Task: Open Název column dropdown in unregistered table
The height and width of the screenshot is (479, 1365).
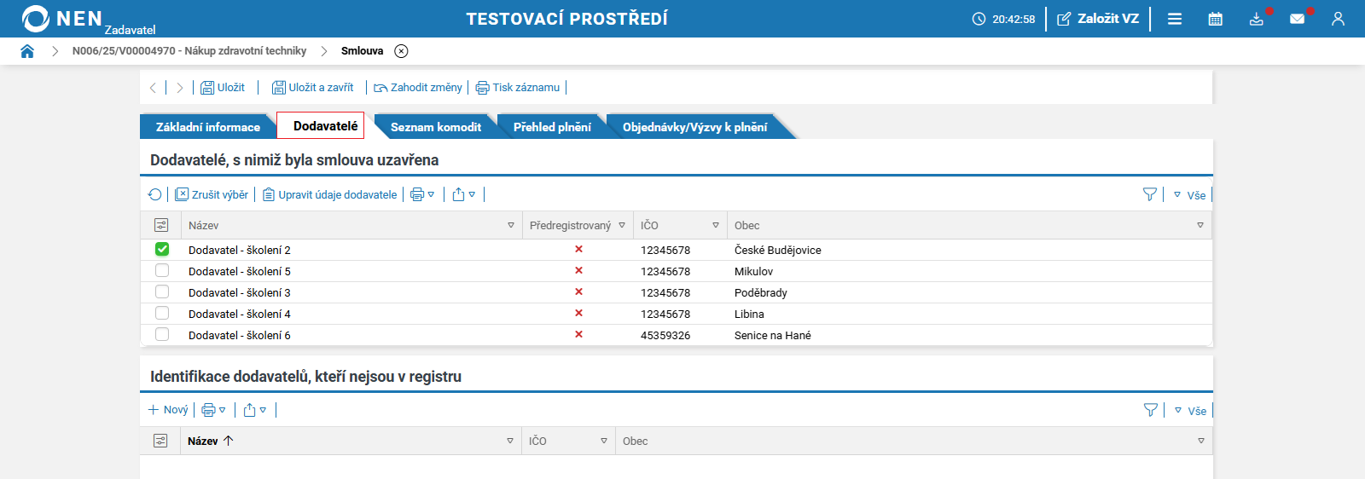Action: click(x=510, y=441)
